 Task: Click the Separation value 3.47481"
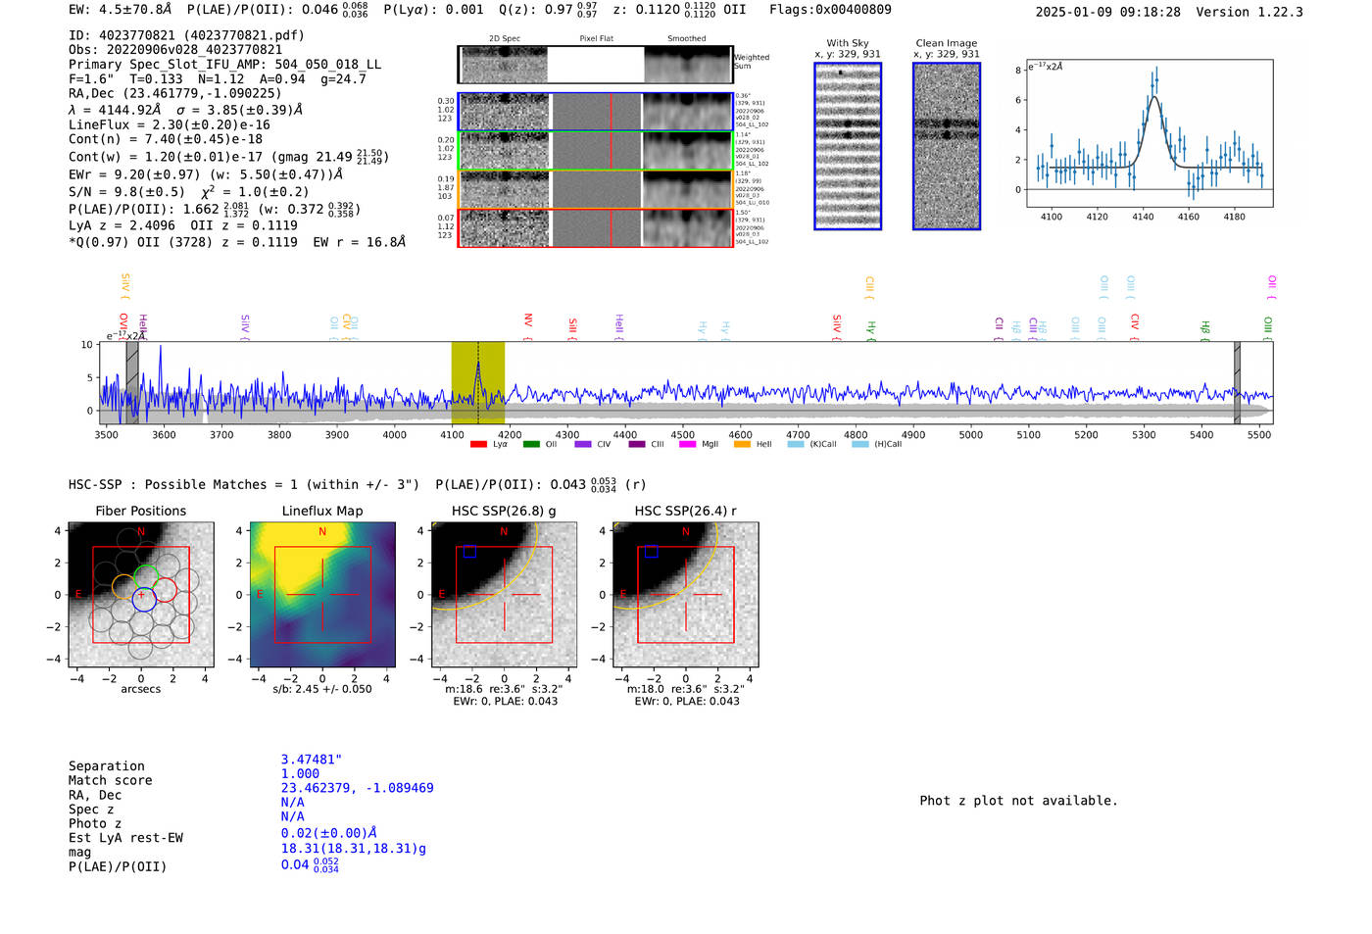[x=312, y=760]
